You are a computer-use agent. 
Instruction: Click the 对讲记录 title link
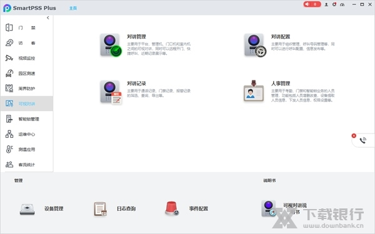pos(136,84)
